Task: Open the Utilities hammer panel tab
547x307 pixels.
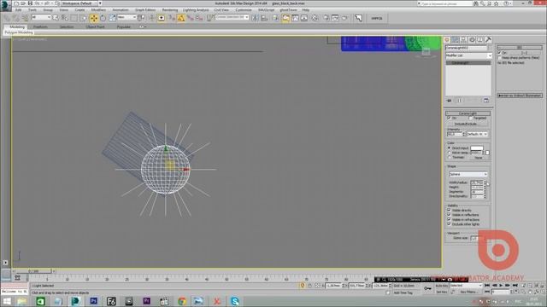Action: coord(488,40)
